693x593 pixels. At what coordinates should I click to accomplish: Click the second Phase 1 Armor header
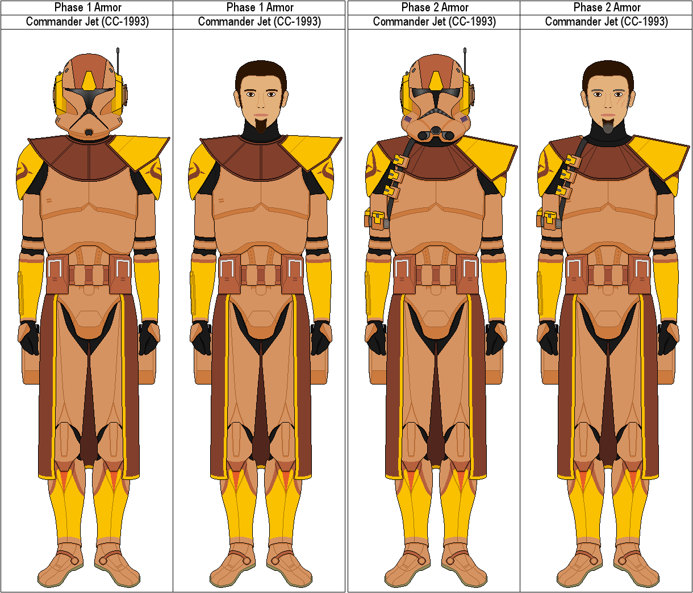click(x=260, y=7)
